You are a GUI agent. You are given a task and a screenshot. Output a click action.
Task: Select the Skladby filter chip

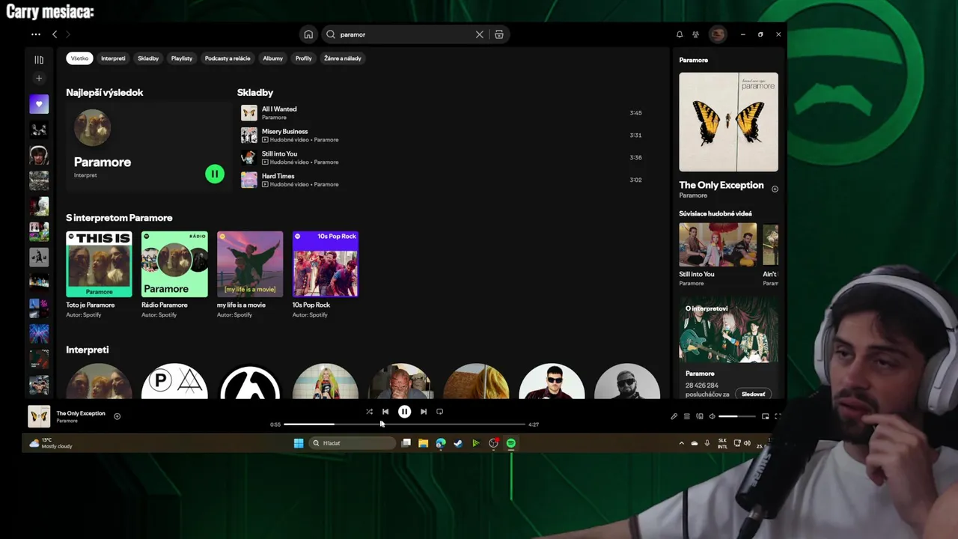pyautogui.click(x=148, y=58)
